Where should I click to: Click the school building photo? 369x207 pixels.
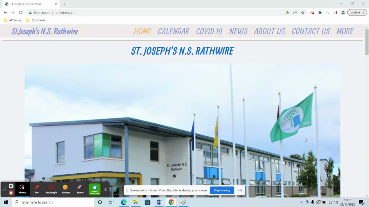(x=182, y=130)
